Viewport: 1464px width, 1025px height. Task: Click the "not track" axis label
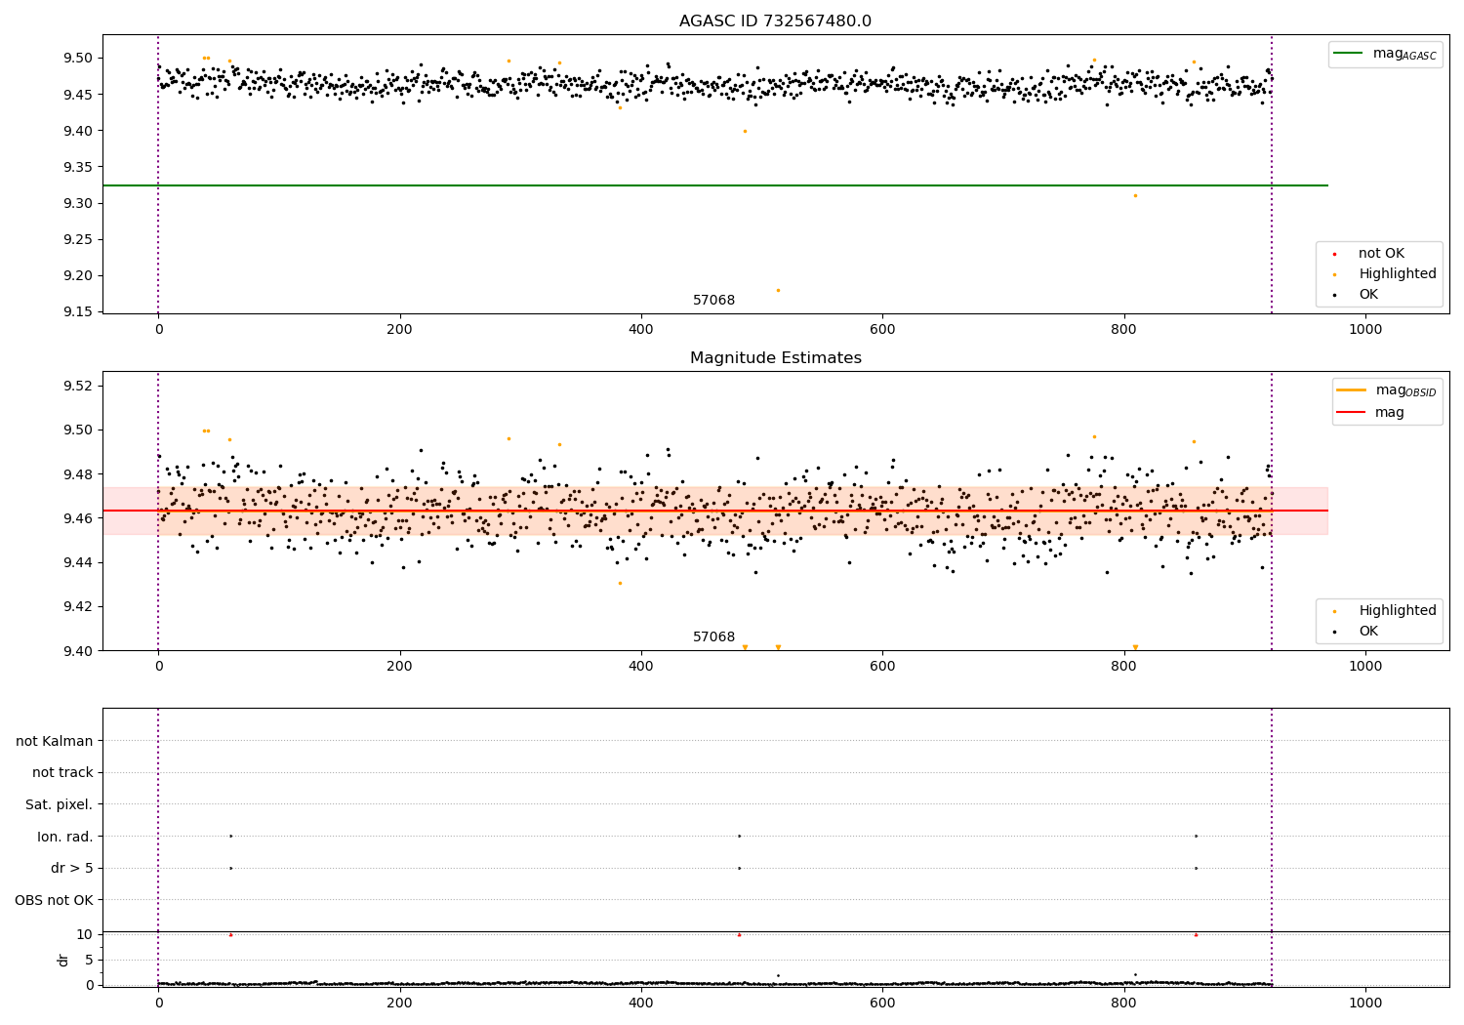(62, 772)
